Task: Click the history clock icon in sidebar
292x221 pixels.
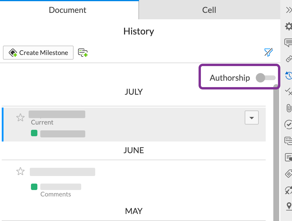Action: click(288, 75)
